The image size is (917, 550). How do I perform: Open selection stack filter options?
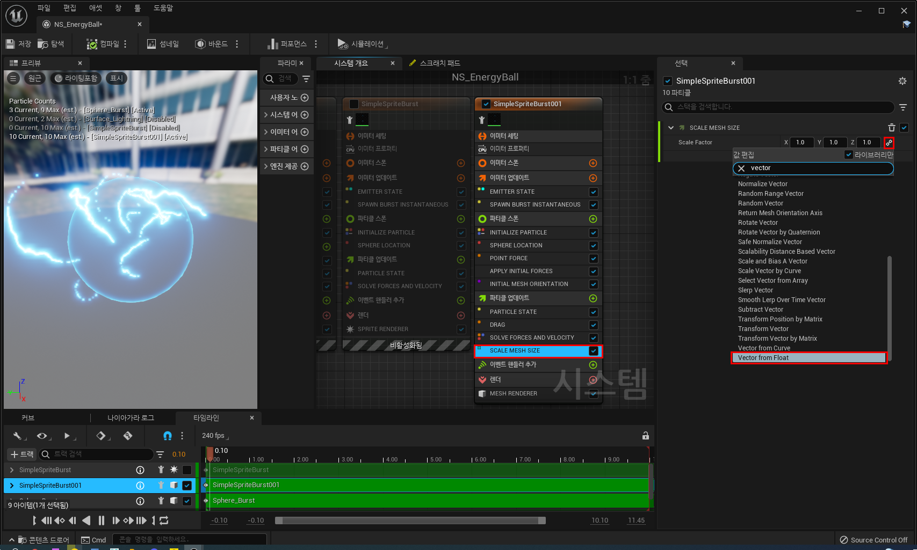(x=903, y=107)
